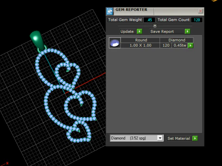Select the round gem thumbnail
Viewport: 222px width, 166px height.
(x=115, y=43)
